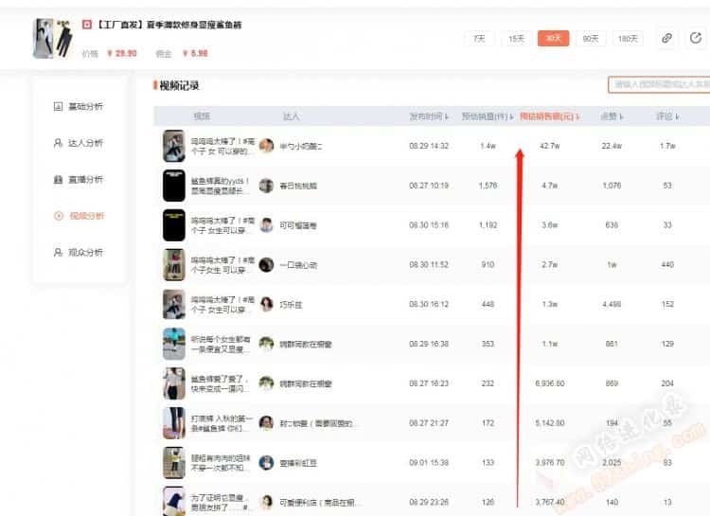Click avatar in 08.30 11:52 row

pos(266,264)
